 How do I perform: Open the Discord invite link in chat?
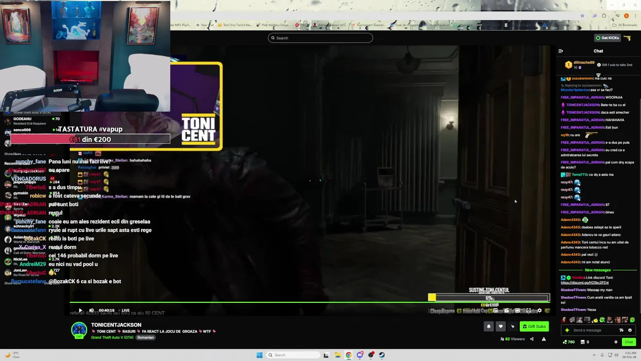[584, 283]
